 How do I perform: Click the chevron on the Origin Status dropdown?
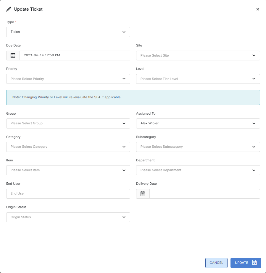(124, 217)
